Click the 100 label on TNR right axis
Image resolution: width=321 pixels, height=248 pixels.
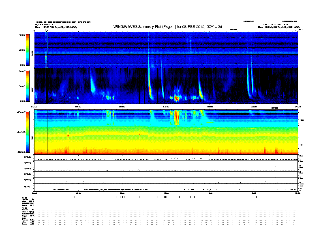[x=302, y=120]
